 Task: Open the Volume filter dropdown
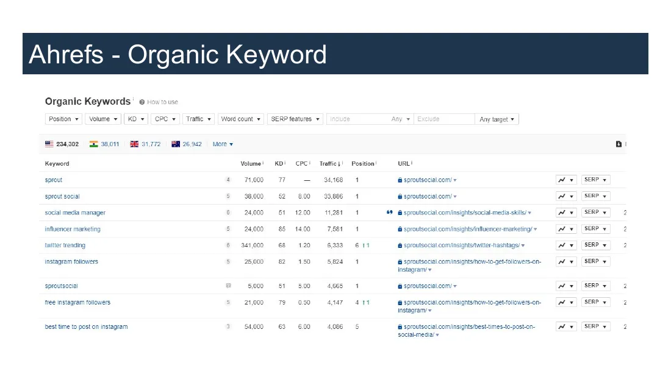103,119
